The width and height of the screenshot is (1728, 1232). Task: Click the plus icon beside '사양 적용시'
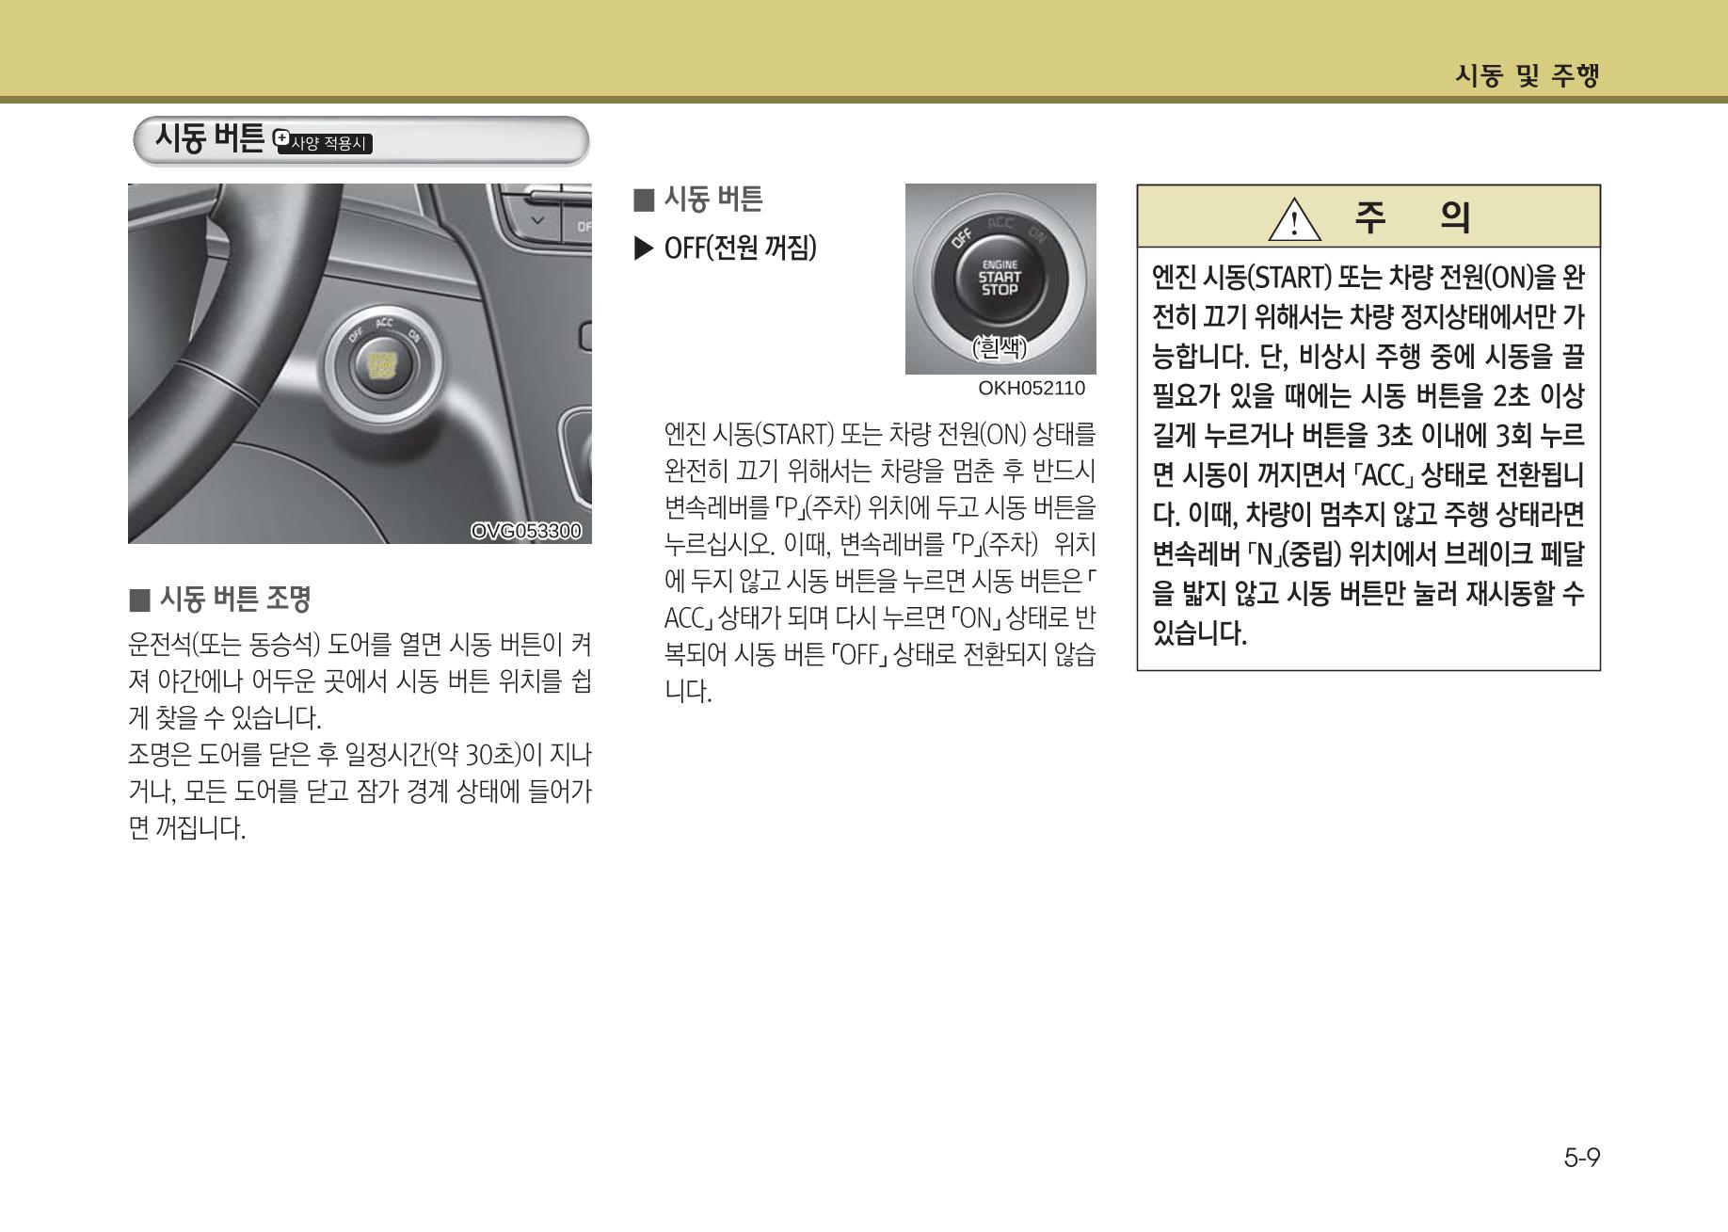click(280, 138)
